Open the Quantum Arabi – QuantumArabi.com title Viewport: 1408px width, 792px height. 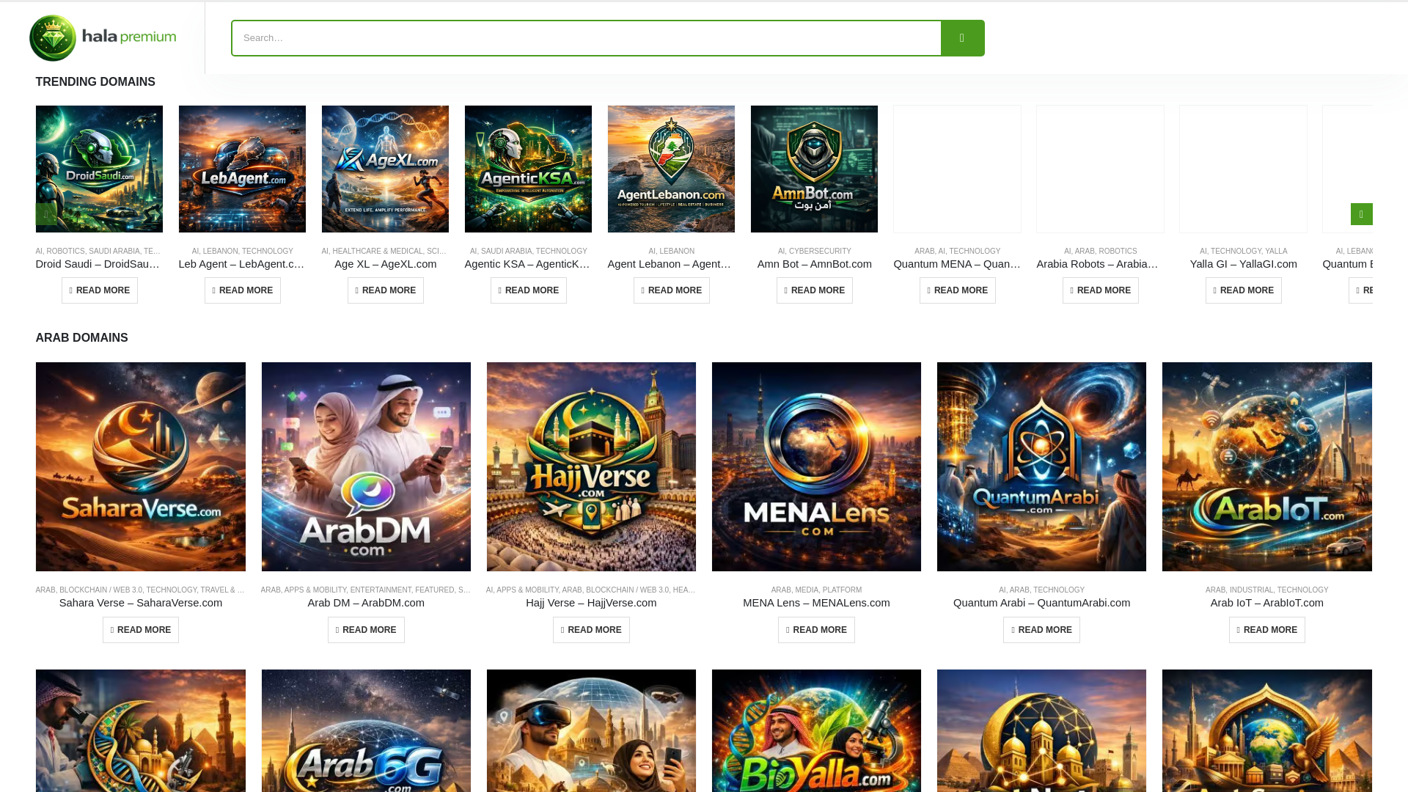click(1041, 603)
